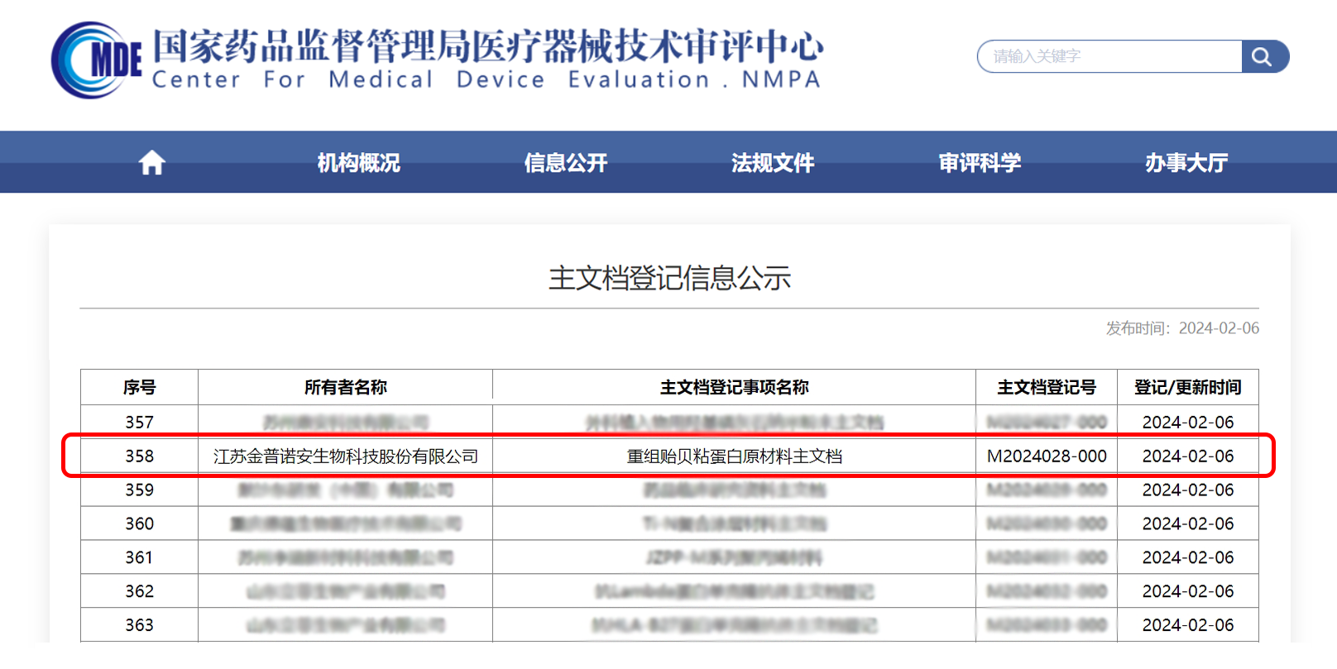Image resolution: width=1337 pixels, height=669 pixels.
Task: Open the 机构概况 menu
Action: (358, 163)
